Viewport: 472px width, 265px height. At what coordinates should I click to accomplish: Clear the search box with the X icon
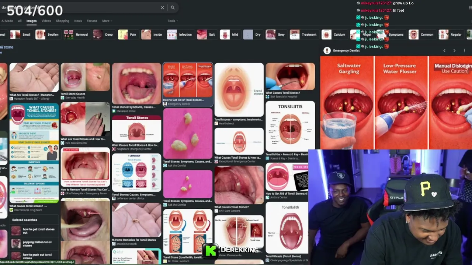(x=162, y=7)
